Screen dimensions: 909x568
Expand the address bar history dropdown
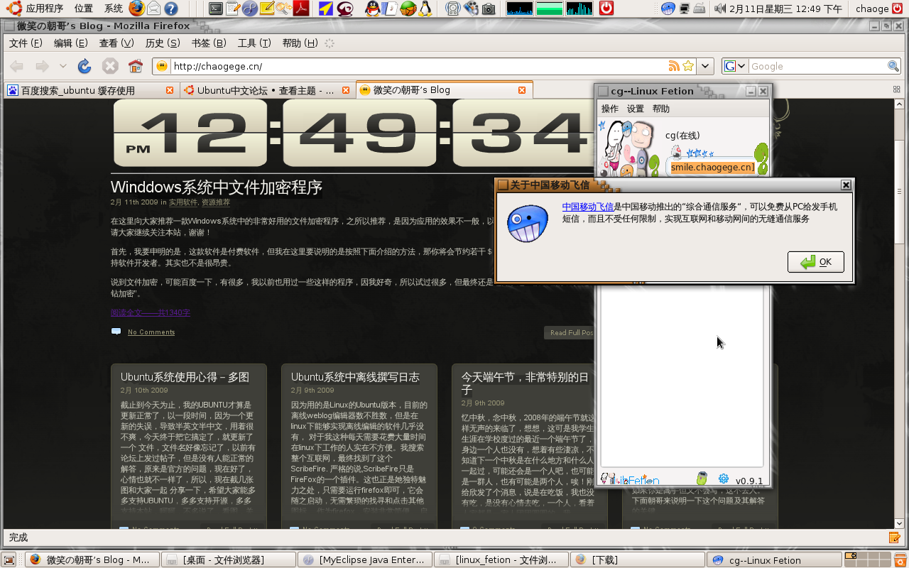pyautogui.click(x=705, y=66)
